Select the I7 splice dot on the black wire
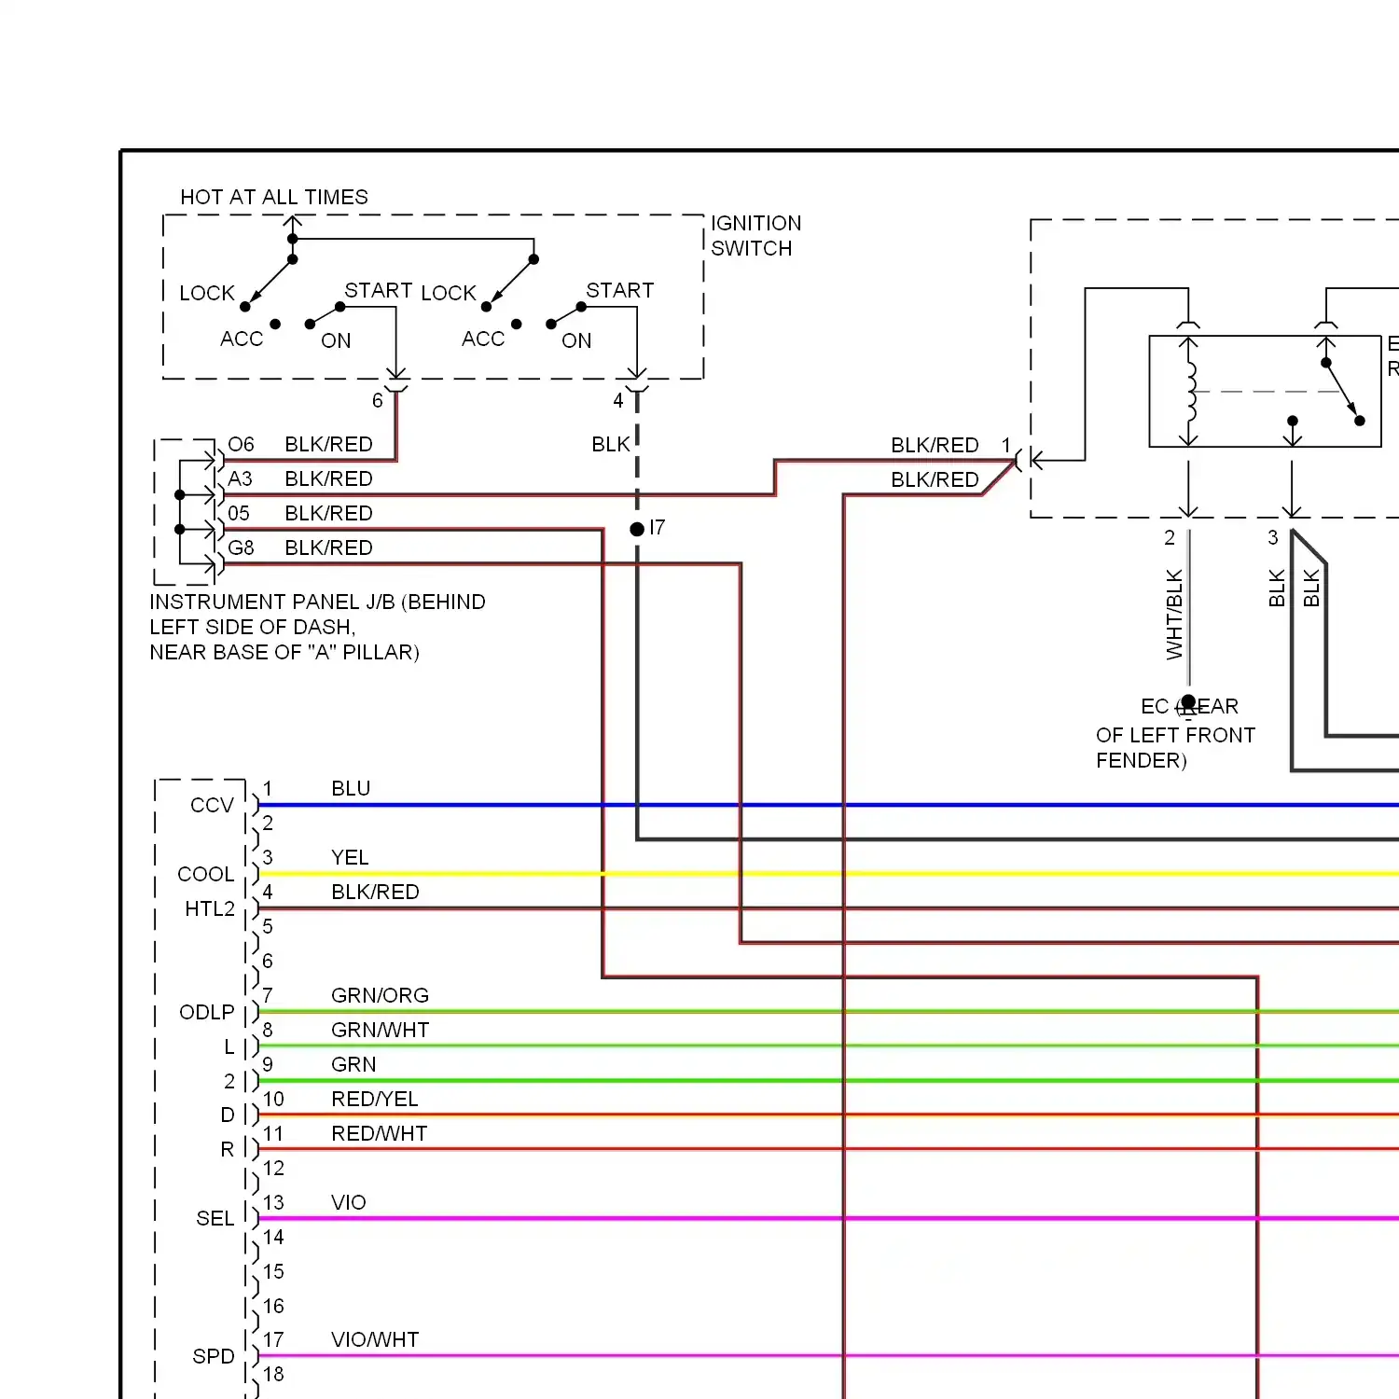The image size is (1399, 1399). pos(637,529)
